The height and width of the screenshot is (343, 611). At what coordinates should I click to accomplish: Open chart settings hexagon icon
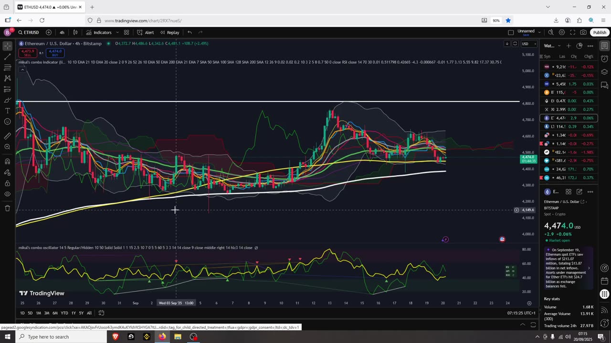562,32
